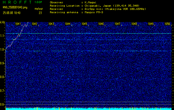174x110 pixels.
Task: Click the 0.8 frequency axis label
Action: 2,77
